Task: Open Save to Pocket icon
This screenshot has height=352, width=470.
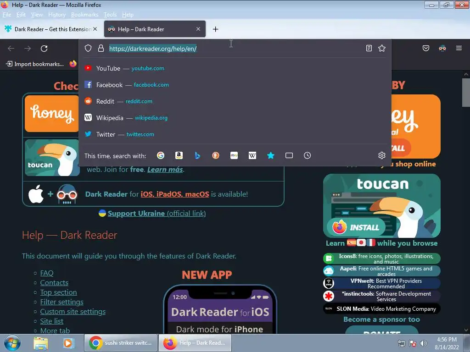Action: [425, 48]
